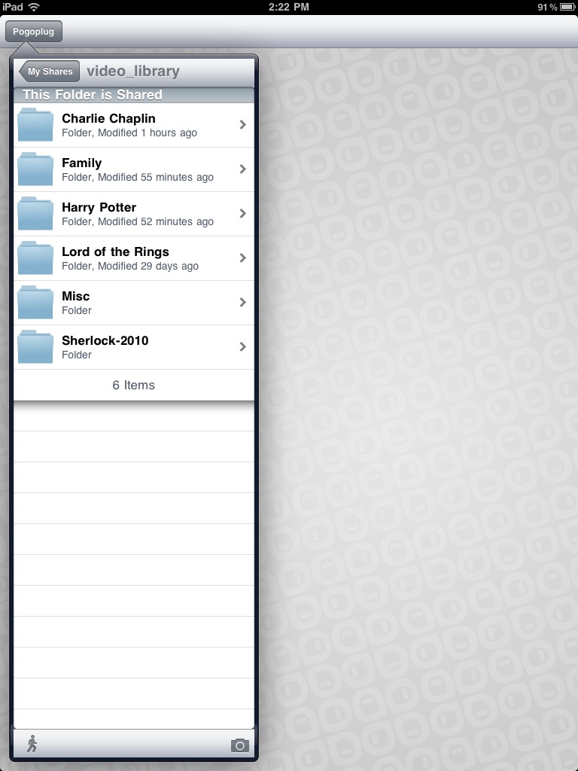Select the 'Charlie Chaplin' folder name
578x771 pixels.
[108, 118]
